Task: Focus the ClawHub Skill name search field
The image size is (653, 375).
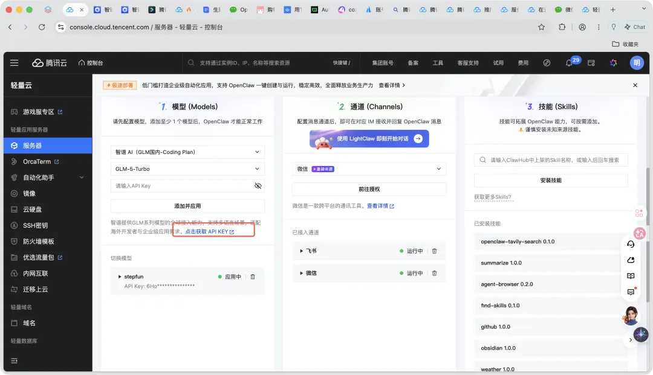Action: coord(551,160)
